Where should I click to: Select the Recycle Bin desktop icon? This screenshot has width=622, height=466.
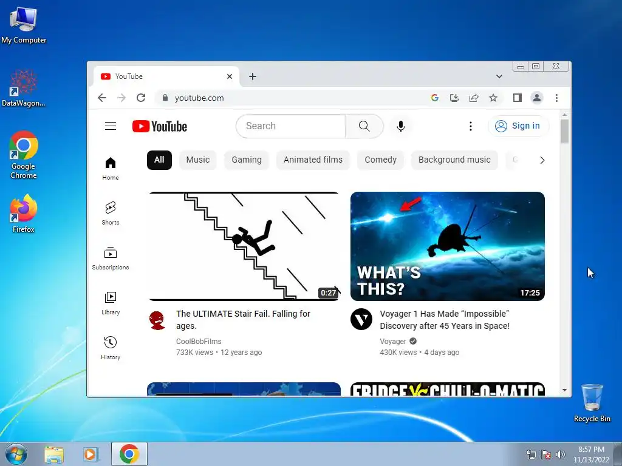pyautogui.click(x=592, y=403)
